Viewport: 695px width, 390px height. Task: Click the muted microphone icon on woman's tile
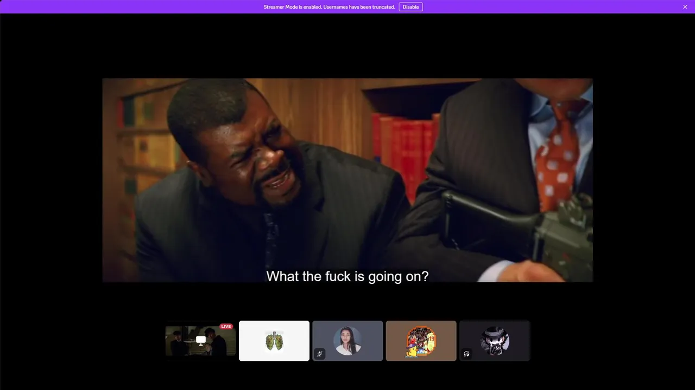pyautogui.click(x=320, y=354)
